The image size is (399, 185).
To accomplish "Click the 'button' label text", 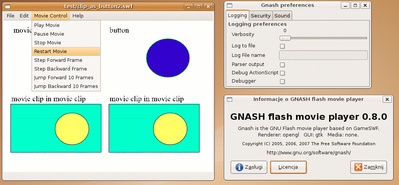I will point(119,30).
